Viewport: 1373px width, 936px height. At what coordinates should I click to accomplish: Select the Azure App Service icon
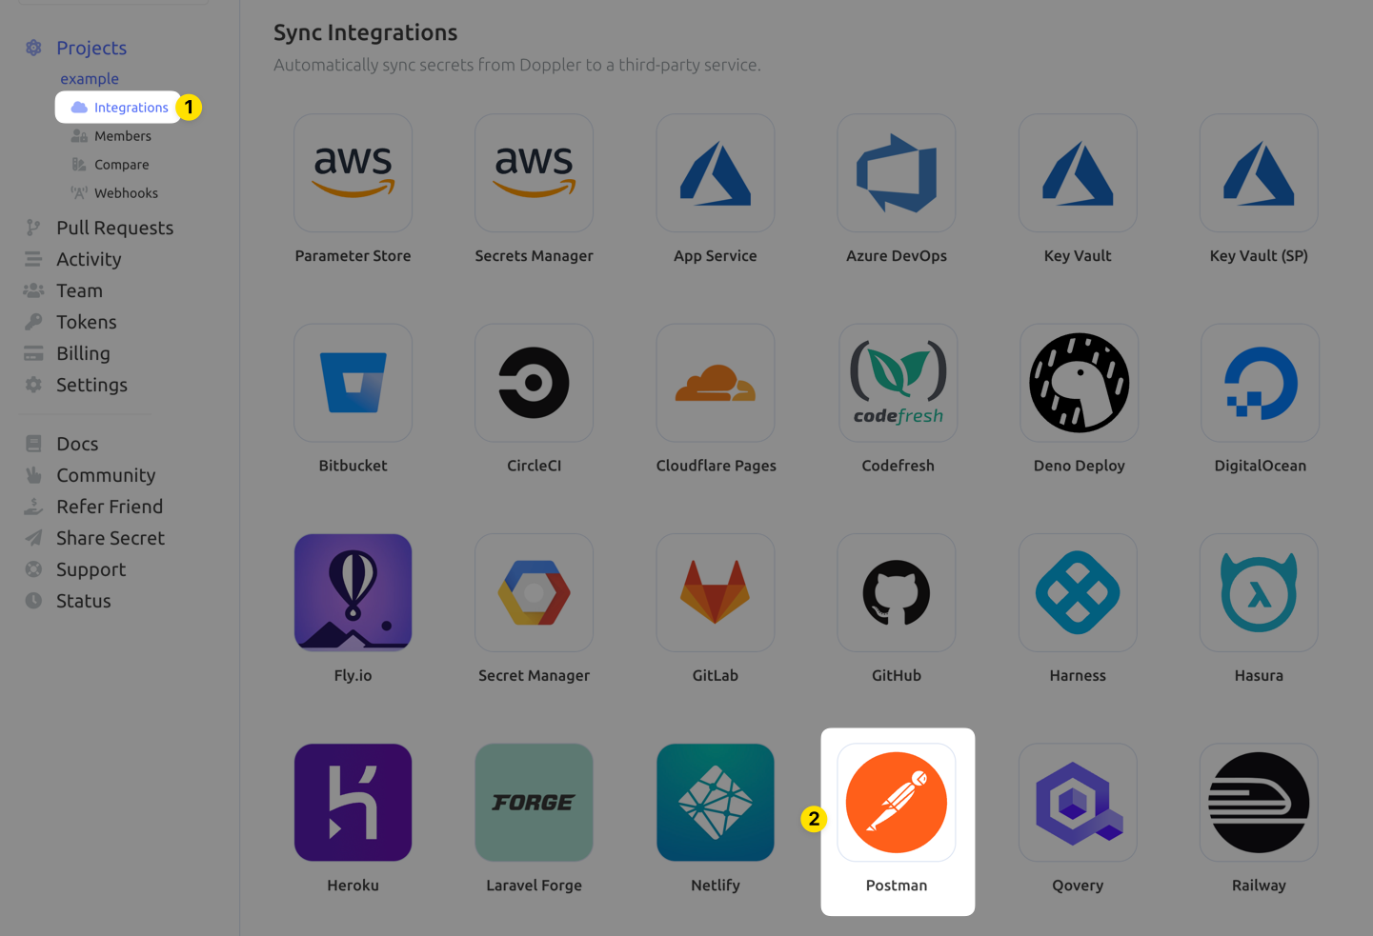[x=716, y=173]
